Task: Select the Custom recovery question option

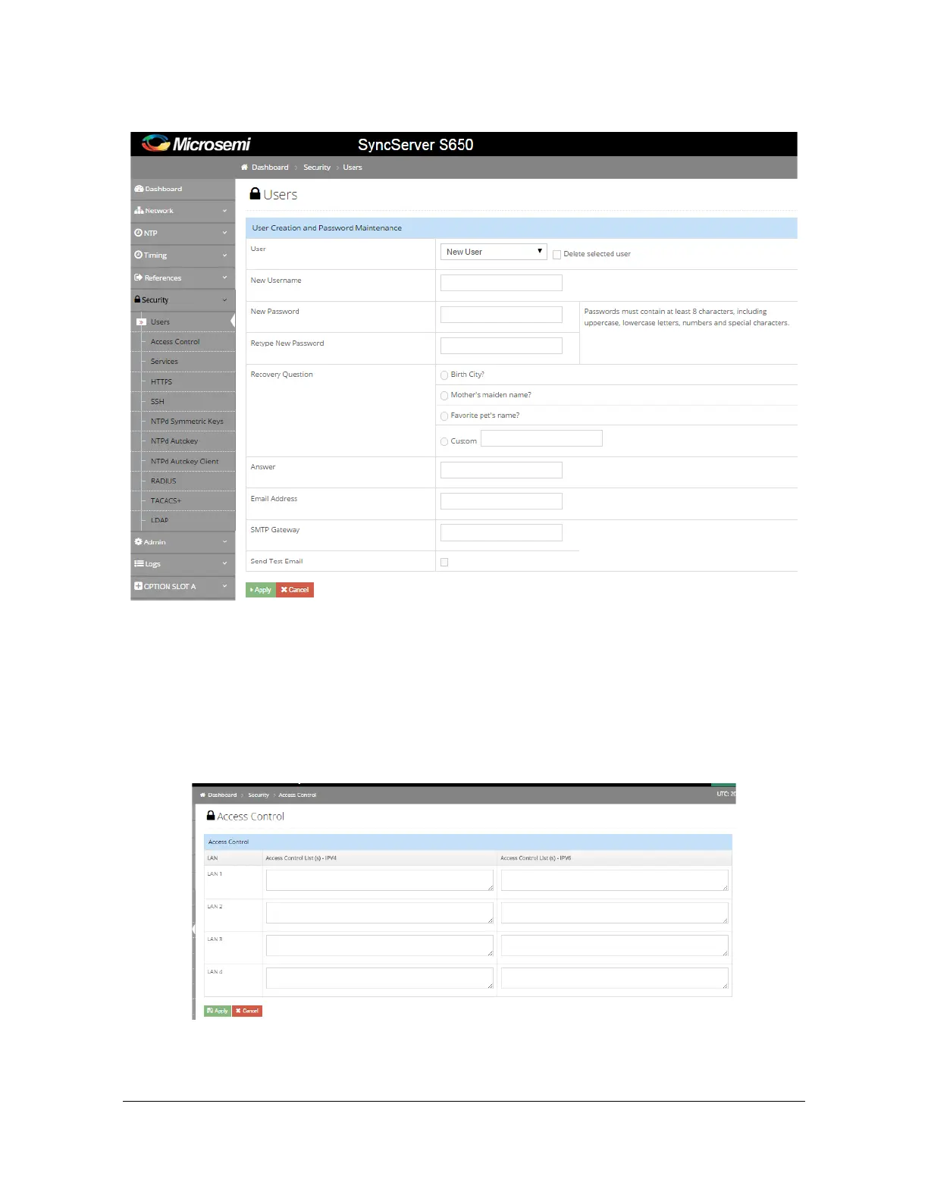Action: pyautogui.click(x=444, y=441)
